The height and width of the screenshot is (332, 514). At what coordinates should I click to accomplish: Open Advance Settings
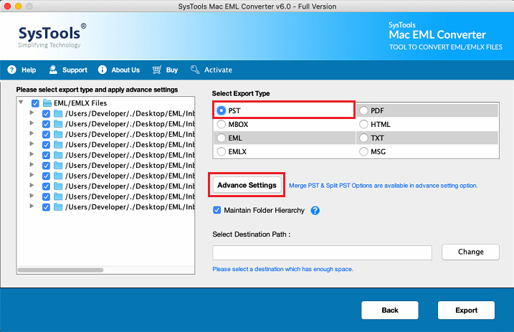point(247,185)
